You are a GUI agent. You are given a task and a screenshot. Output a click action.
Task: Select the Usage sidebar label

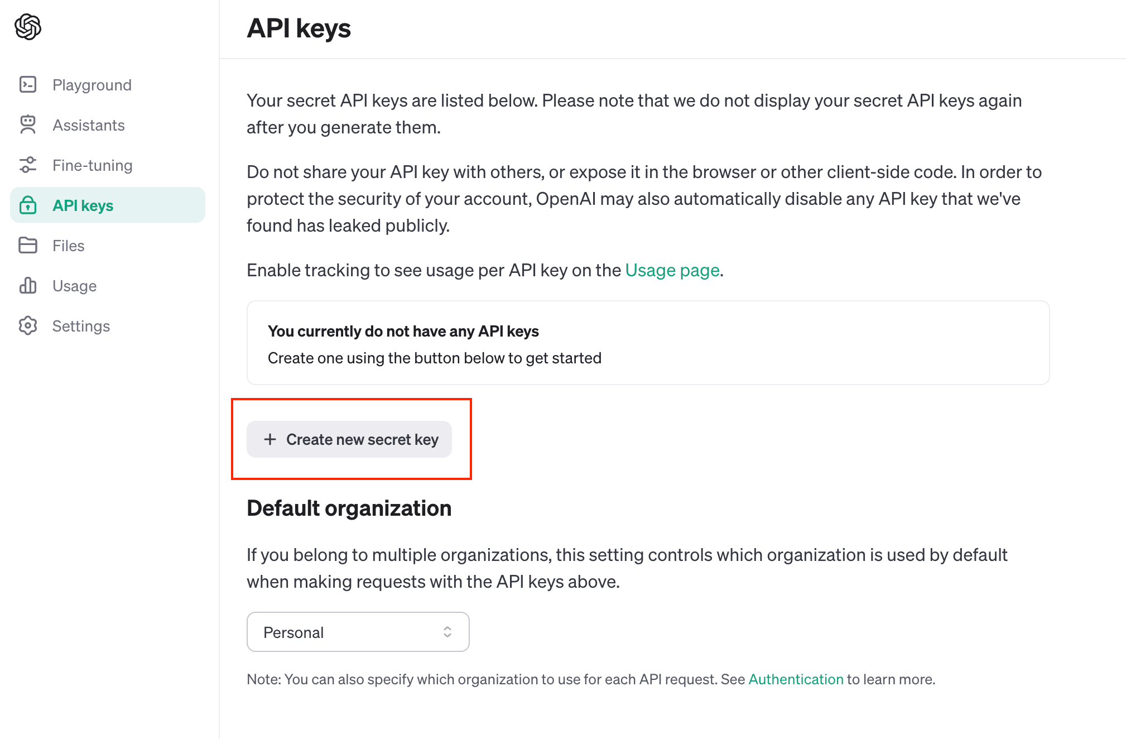click(75, 286)
